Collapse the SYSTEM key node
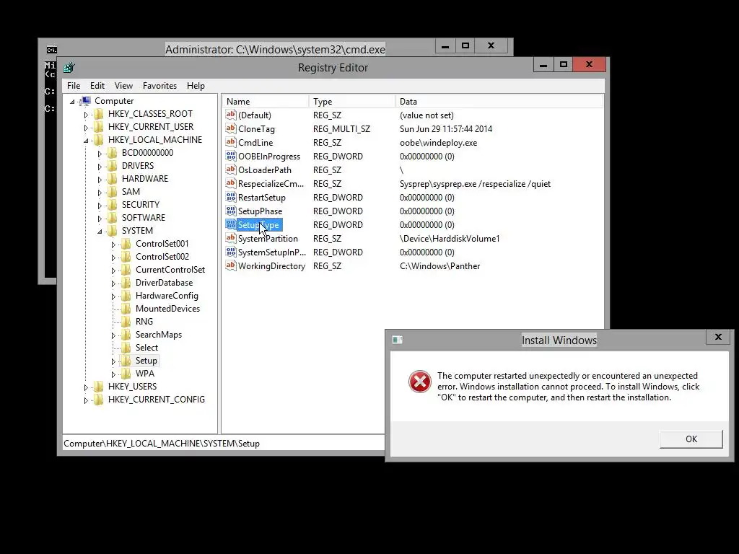The width and height of the screenshot is (739, 554). 100,232
